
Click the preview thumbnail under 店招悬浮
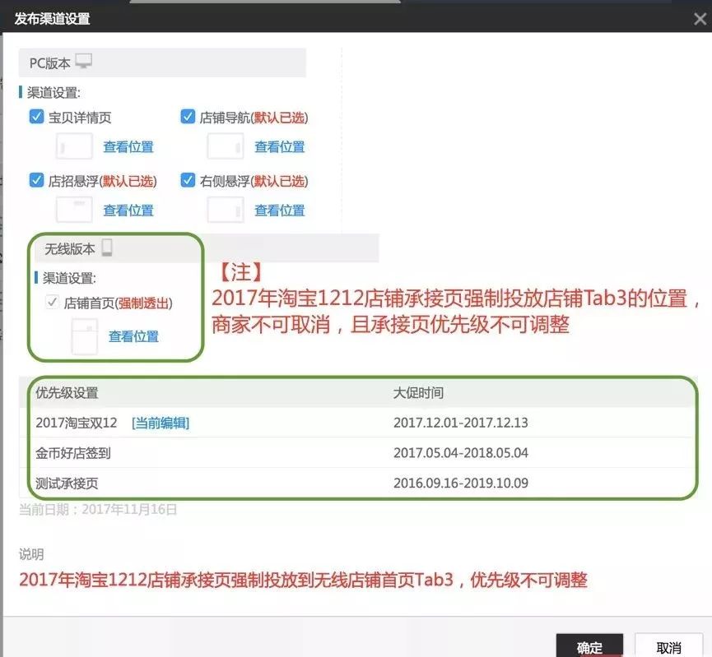pyautogui.click(x=73, y=209)
